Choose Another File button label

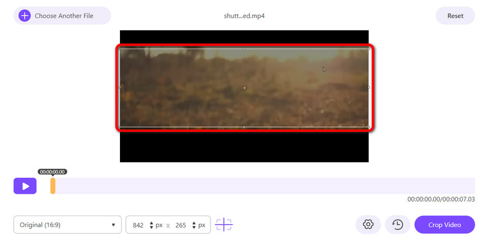click(64, 16)
